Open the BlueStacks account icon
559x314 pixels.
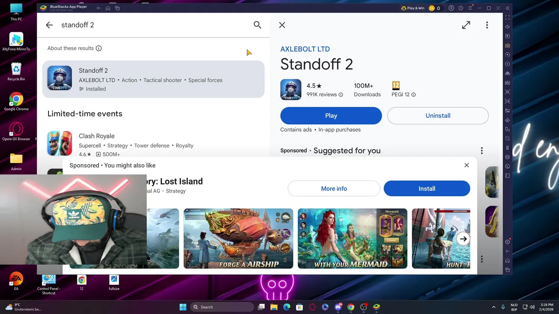point(452,8)
